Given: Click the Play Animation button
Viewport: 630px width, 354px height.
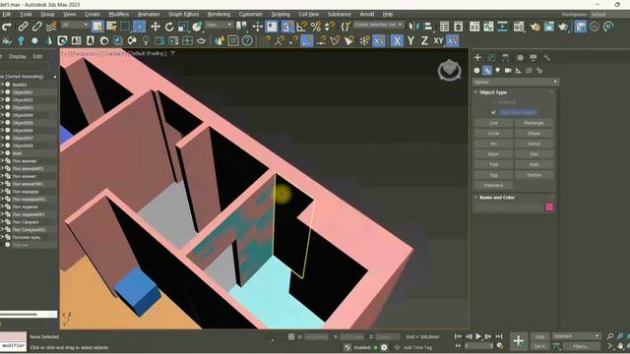Looking at the screenshot, I should 478,336.
